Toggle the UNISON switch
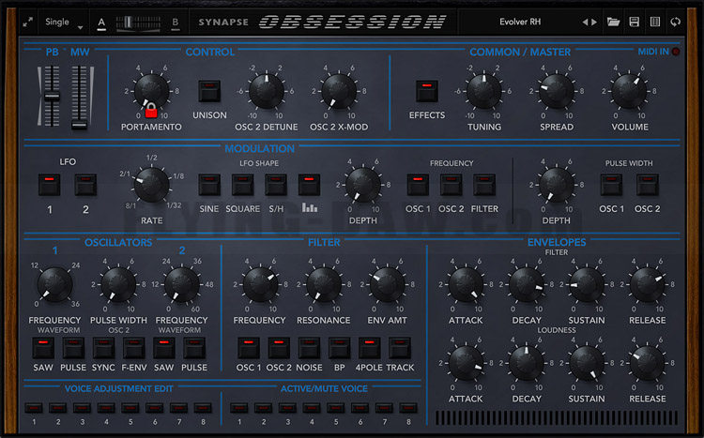The width and height of the screenshot is (704, 438). (209, 91)
